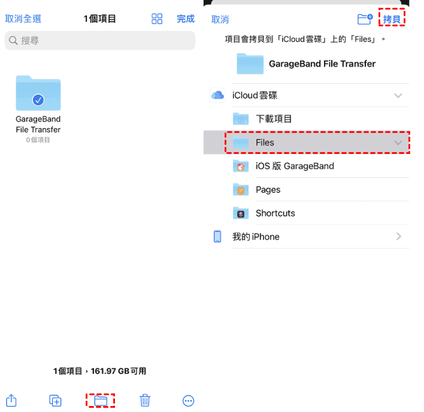Screen dimensions: 424x412
Task: Tap the duplicate icon in bottom toolbar
Action: tap(55, 401)
